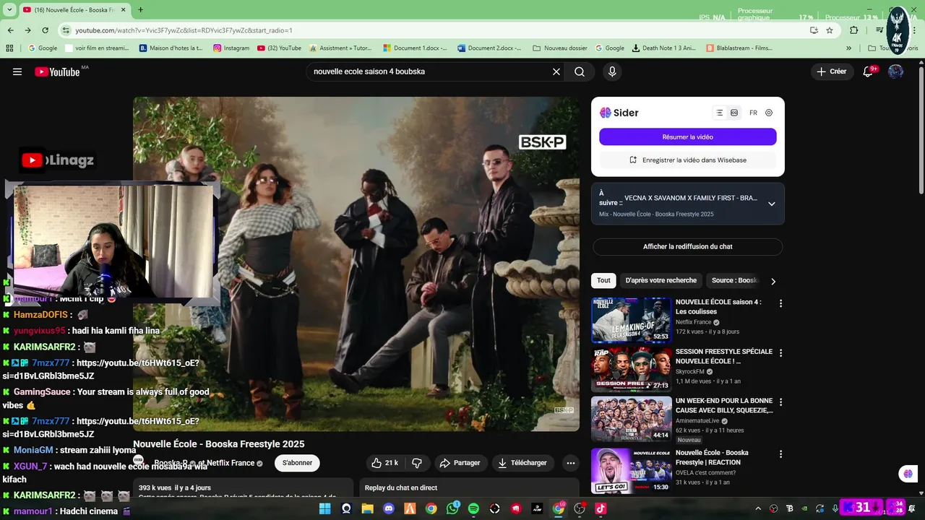Open Discord from the taskbar
Image resolution: width=925 pixels, height=520 pixels.
pyautogui.click(x=389, y=508)
